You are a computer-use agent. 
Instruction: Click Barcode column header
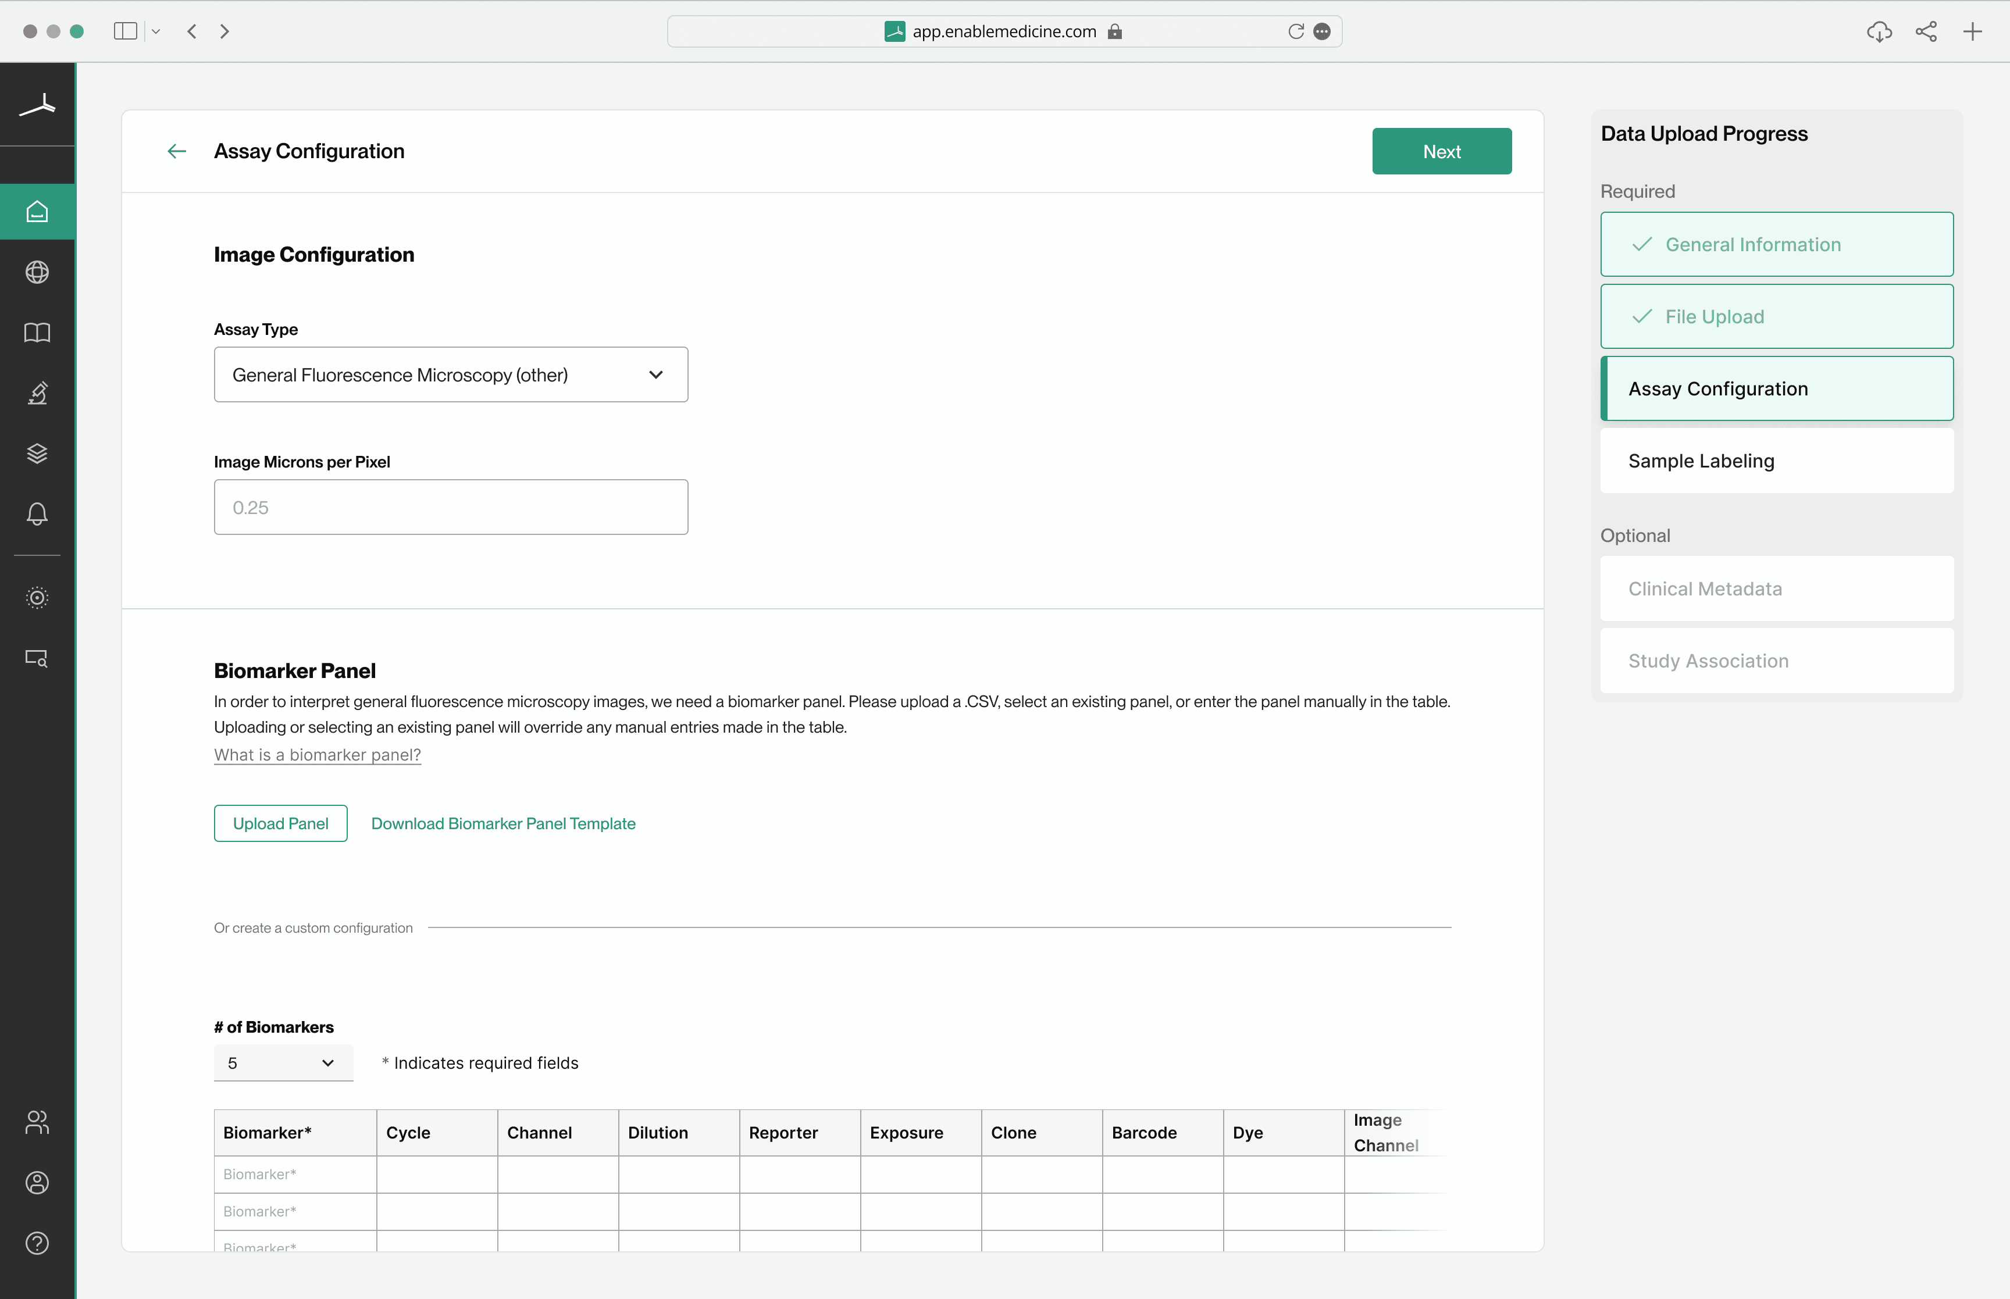(1162, 1133)
